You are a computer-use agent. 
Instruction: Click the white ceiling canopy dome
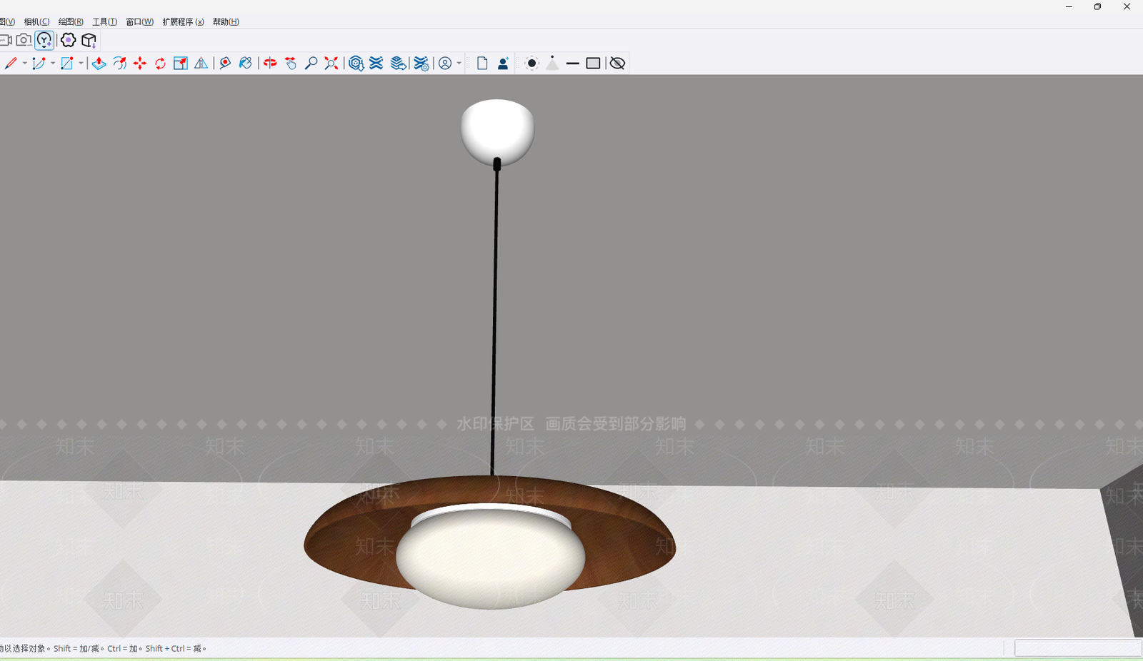coord(497,132)
